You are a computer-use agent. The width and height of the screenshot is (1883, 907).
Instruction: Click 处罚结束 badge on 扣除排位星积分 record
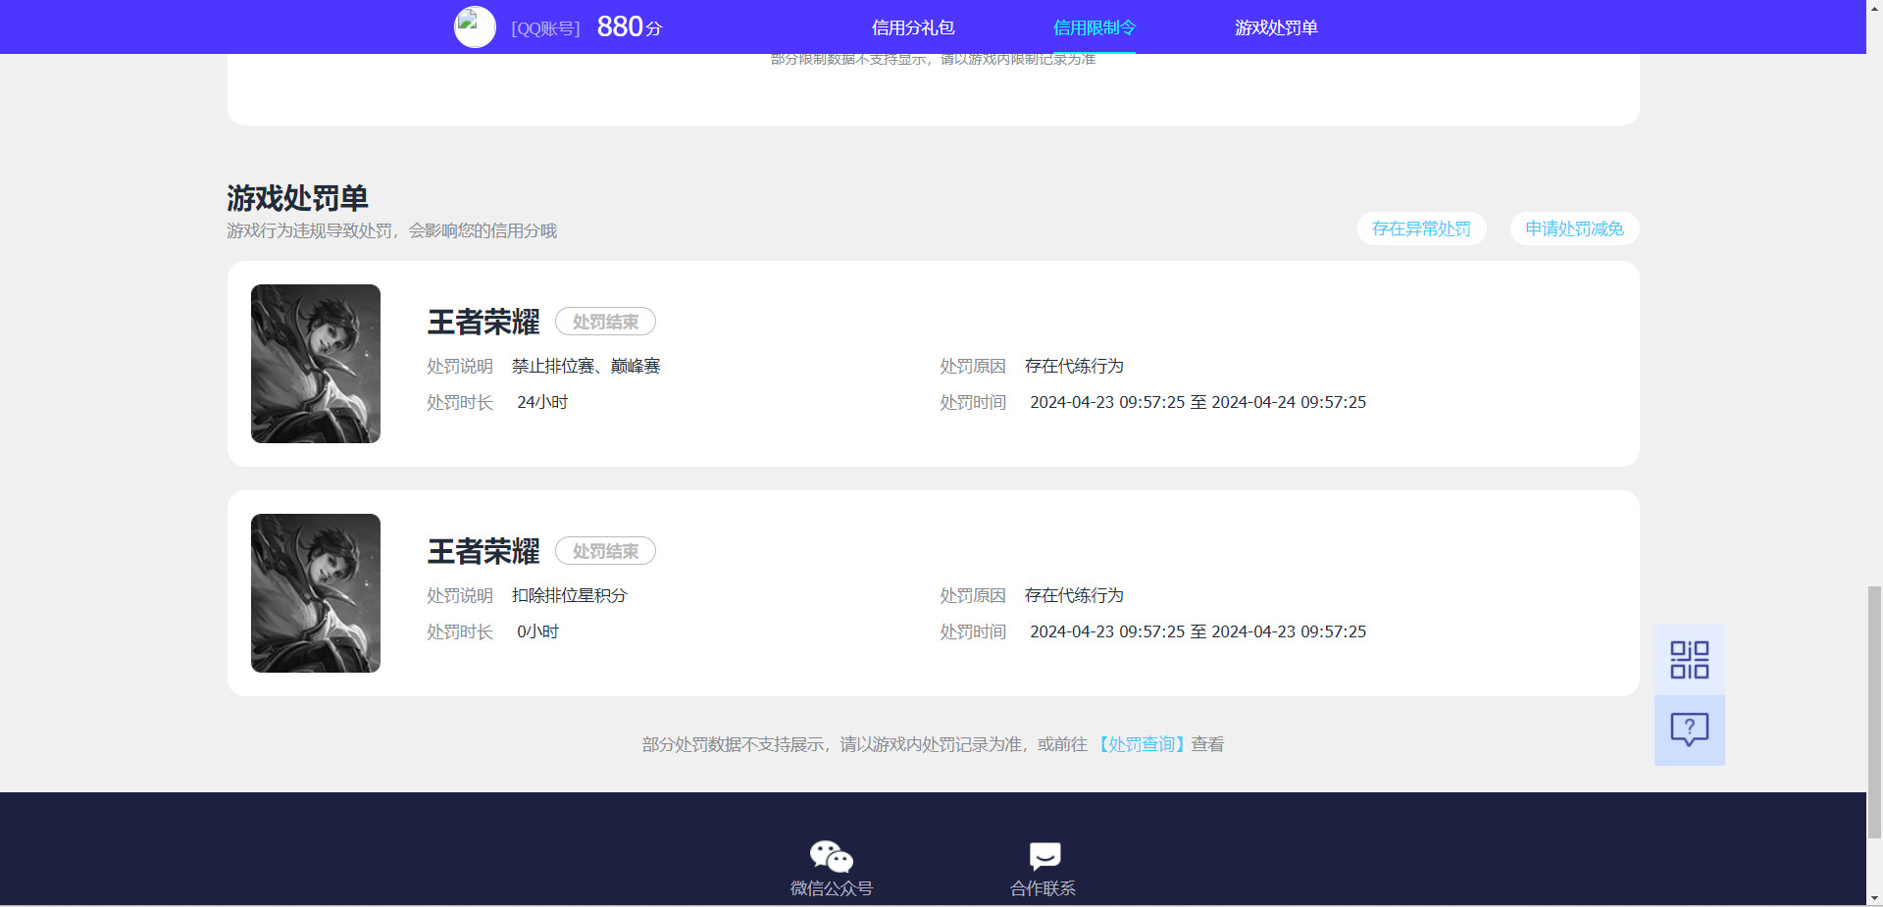(x=605, y=551)
